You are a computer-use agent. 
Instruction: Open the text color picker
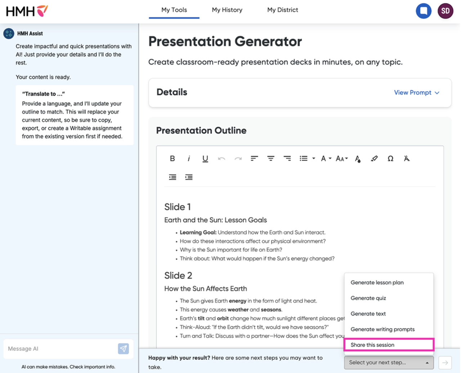(358, 159)
